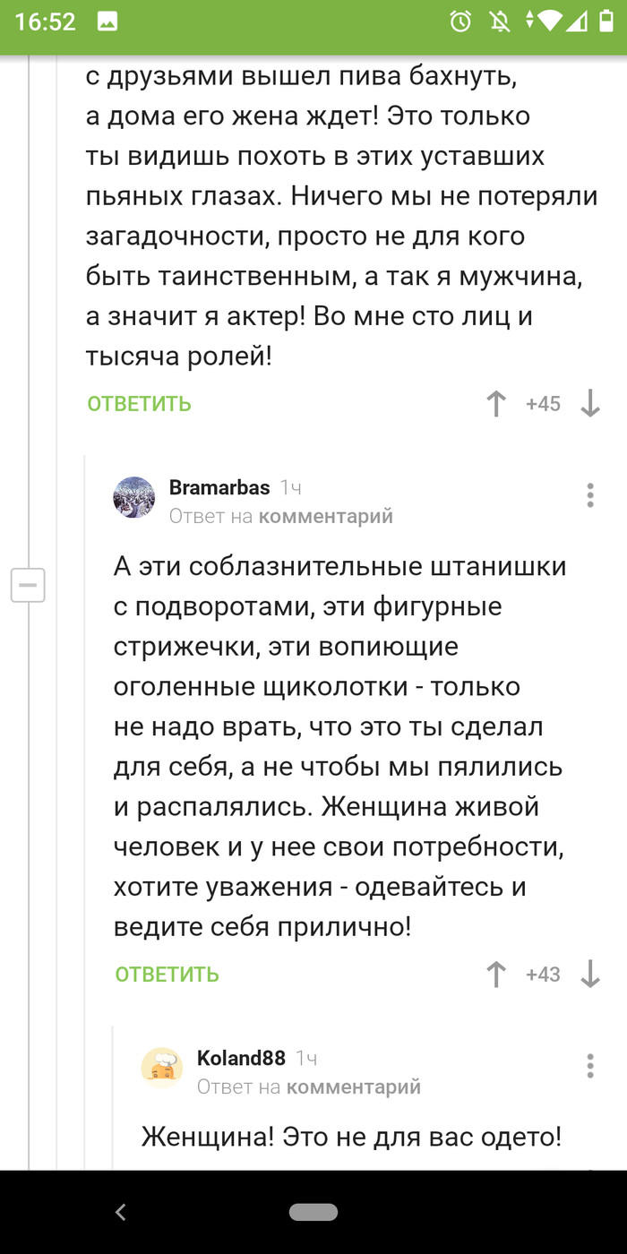
Task: Tap the alarm clock status icon
Action: pos(460,21)
